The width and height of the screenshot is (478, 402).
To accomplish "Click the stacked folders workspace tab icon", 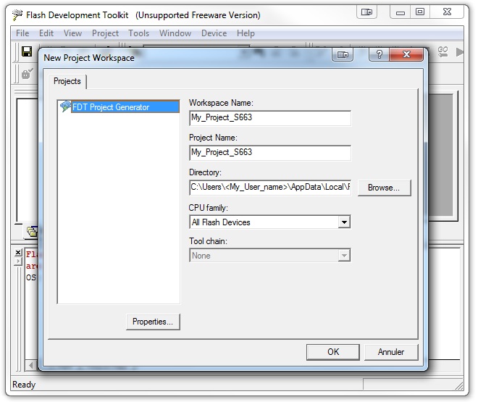I will click(x=32, y=232).
